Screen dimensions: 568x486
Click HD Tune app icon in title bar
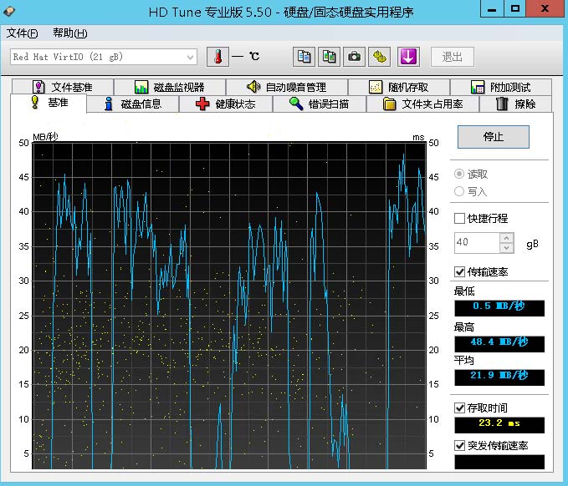click(8, 12)
